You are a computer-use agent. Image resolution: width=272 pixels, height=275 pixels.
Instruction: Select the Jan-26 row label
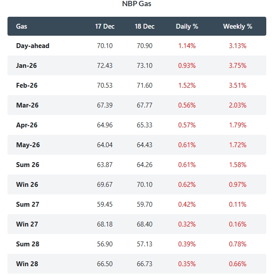[26, 66]
